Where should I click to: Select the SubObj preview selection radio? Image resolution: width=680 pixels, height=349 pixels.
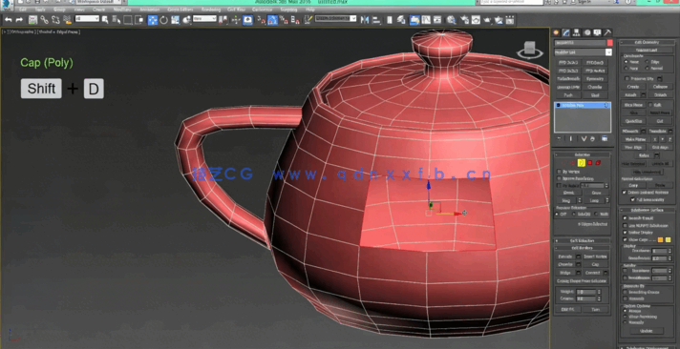point(574,215)
